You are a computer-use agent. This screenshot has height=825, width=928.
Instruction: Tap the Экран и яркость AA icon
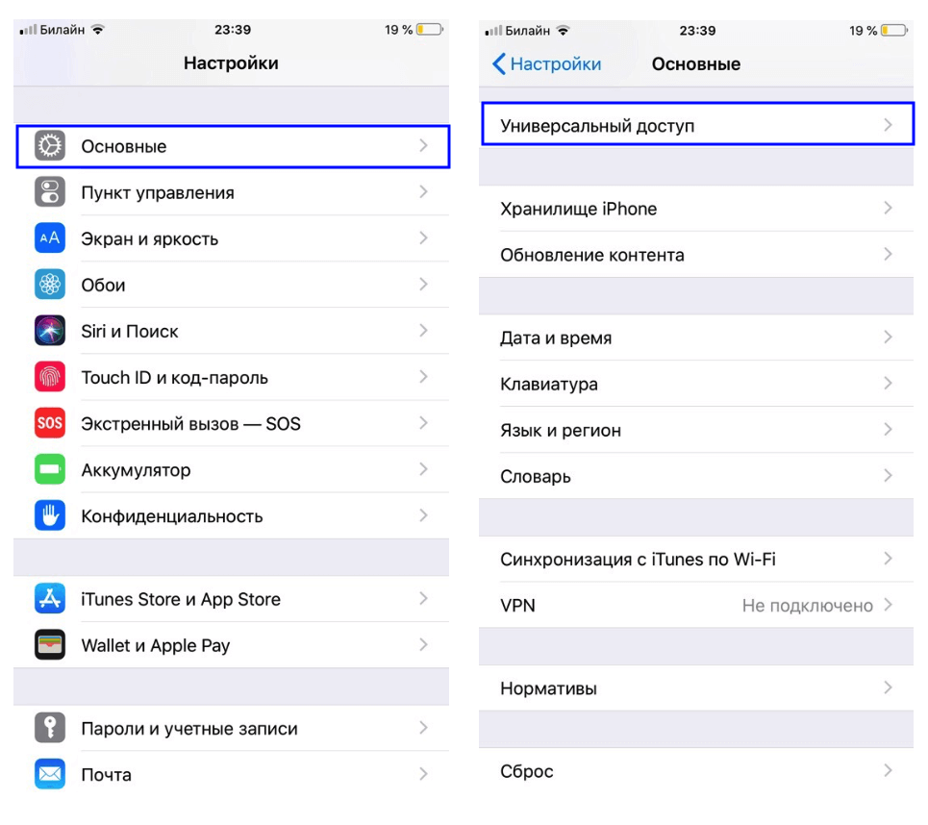click(x=50, y=237)
